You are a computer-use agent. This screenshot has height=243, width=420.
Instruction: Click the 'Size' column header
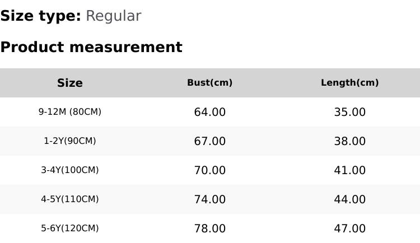(70, 83)
